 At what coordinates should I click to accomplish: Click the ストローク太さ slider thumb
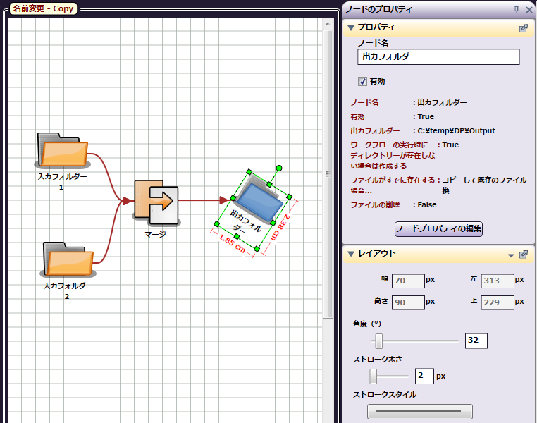pyautogui.click(x=374, y=376)
